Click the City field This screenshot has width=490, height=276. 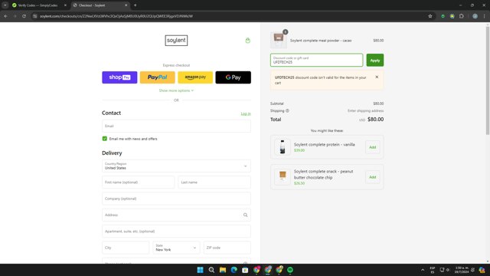point(126,248)
